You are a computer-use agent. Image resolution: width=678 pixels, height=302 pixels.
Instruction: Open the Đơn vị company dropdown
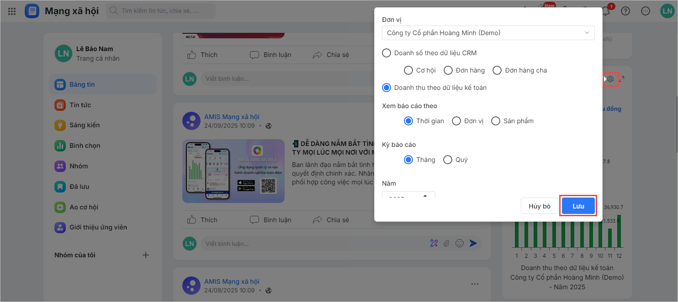pos(488,33)
